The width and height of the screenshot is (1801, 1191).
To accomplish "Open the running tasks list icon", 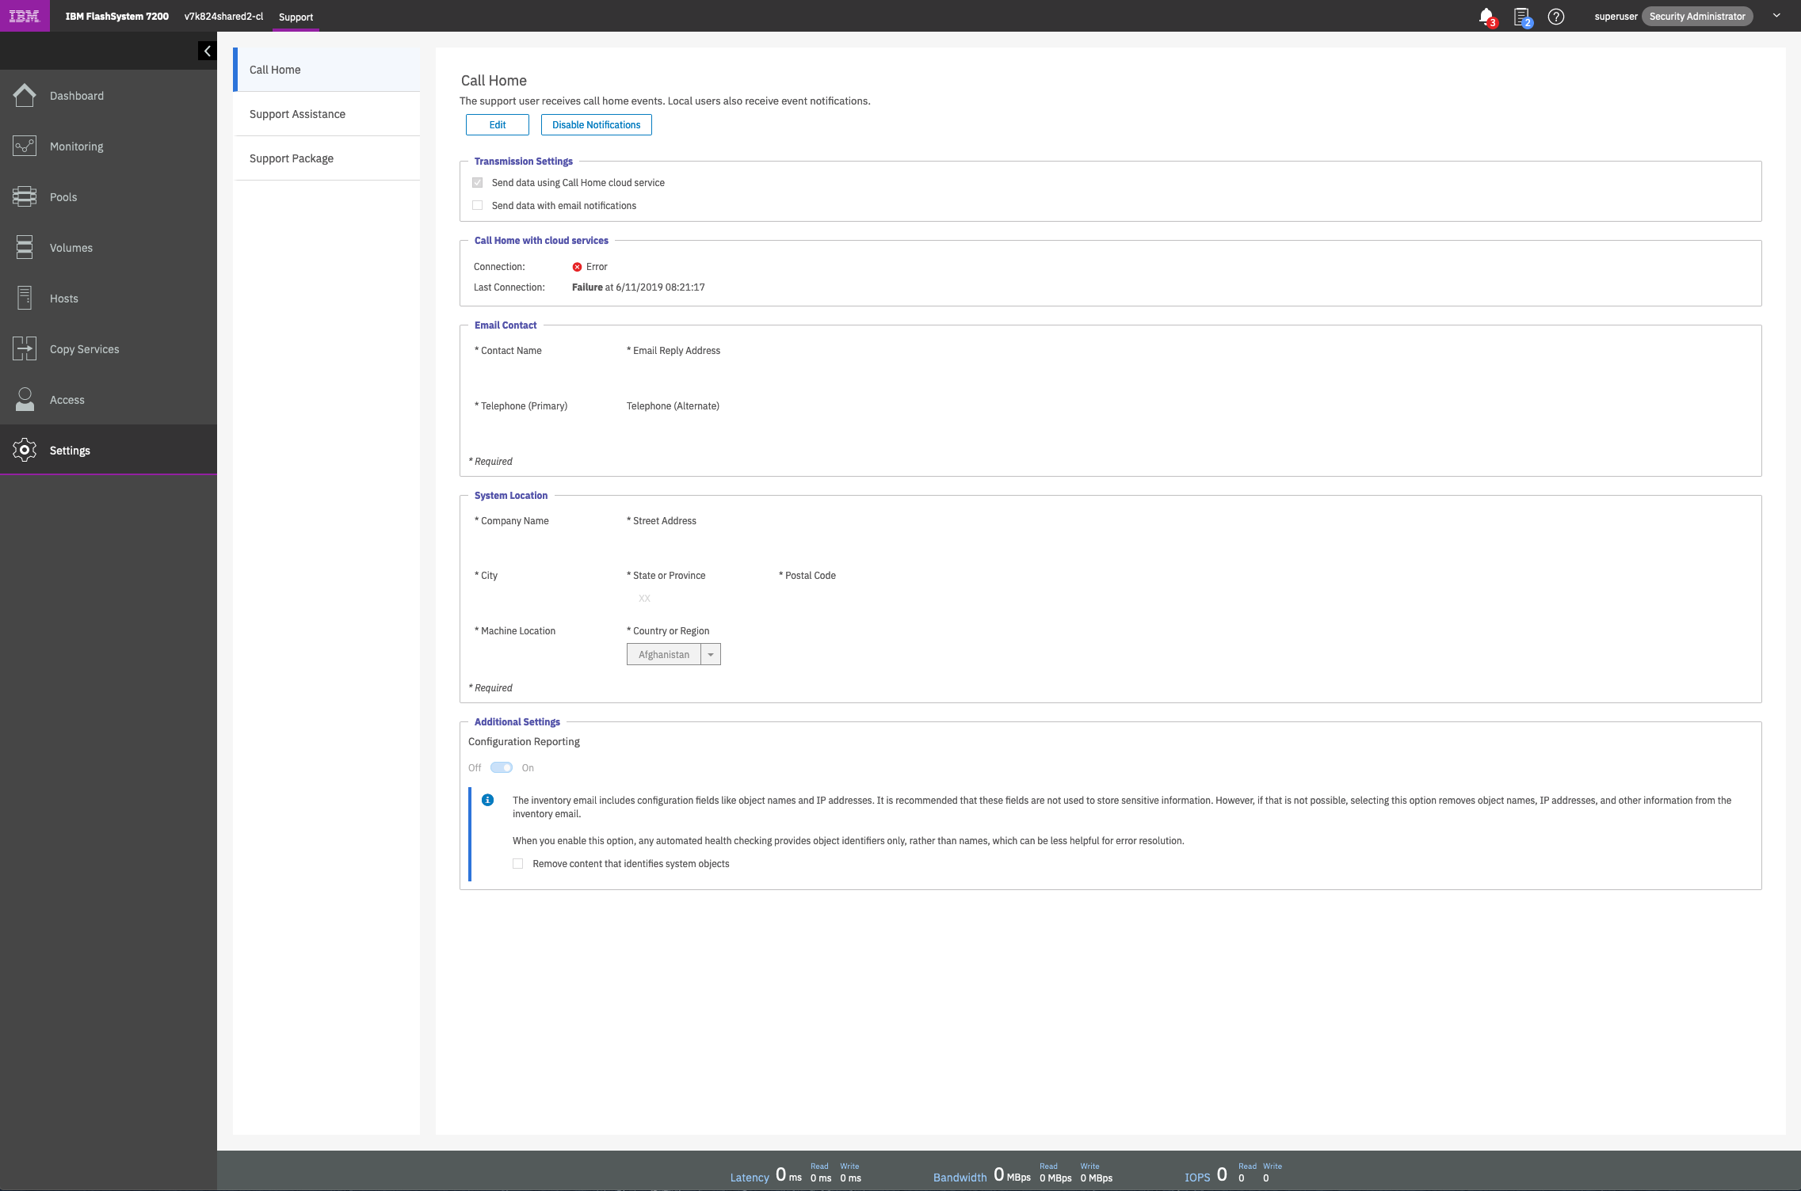I will [1522, 17].
